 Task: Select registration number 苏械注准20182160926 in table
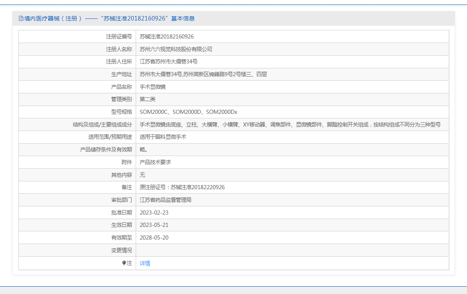point(166,36)
